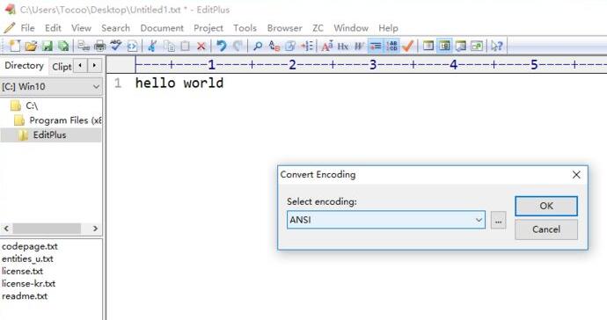
Task: Click the Print toolbar icon
Action: point(100,46)
